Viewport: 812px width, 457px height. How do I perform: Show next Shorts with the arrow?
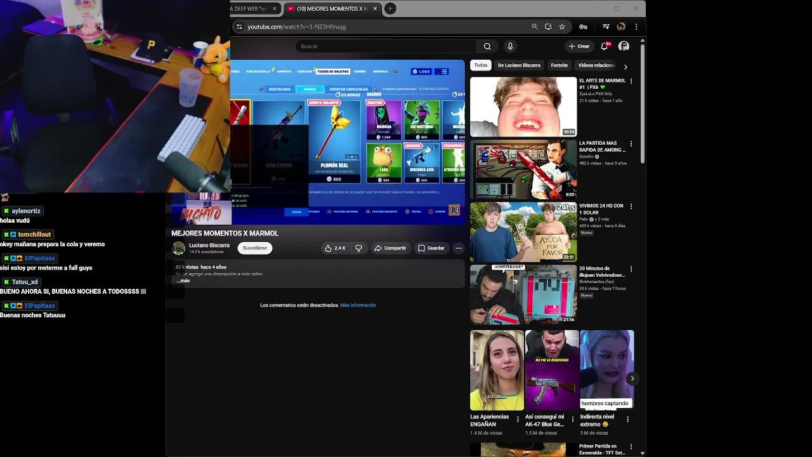tap(632, 378)
